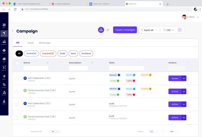This screenshot has height=137, width=202.
Task: Go to Next page in pagination
Action: pyautogui.click(x=172, y=131)
